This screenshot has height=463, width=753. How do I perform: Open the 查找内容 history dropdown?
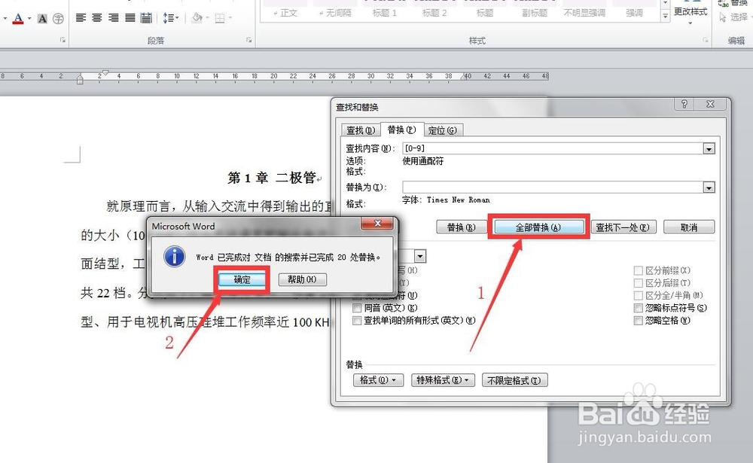coord(709,149)
